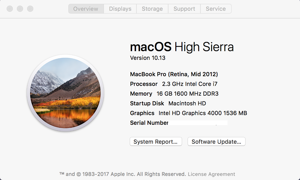Open the Displays tab

pyautogui.click(x=120, y=9)
